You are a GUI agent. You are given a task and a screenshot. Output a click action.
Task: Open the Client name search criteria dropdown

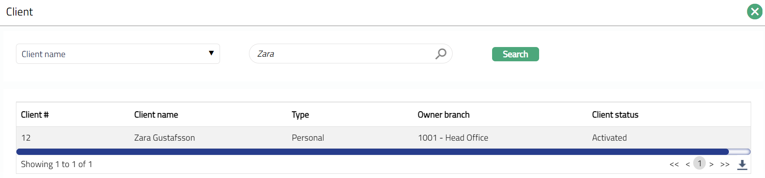point(118,54)
